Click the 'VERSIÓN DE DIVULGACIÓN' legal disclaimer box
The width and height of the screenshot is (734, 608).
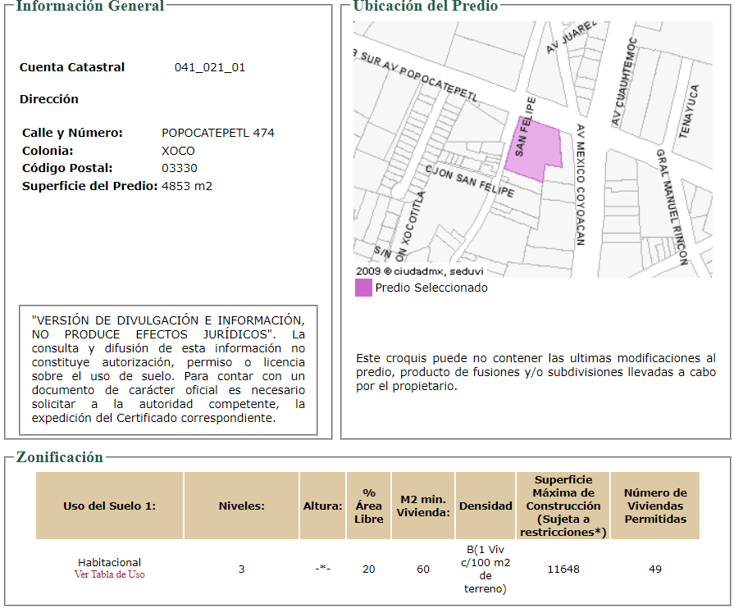(168, 370)
